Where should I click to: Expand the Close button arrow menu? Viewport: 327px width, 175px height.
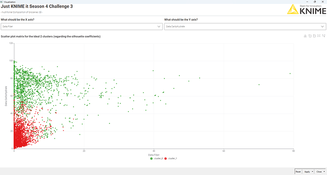click(324, 172)
